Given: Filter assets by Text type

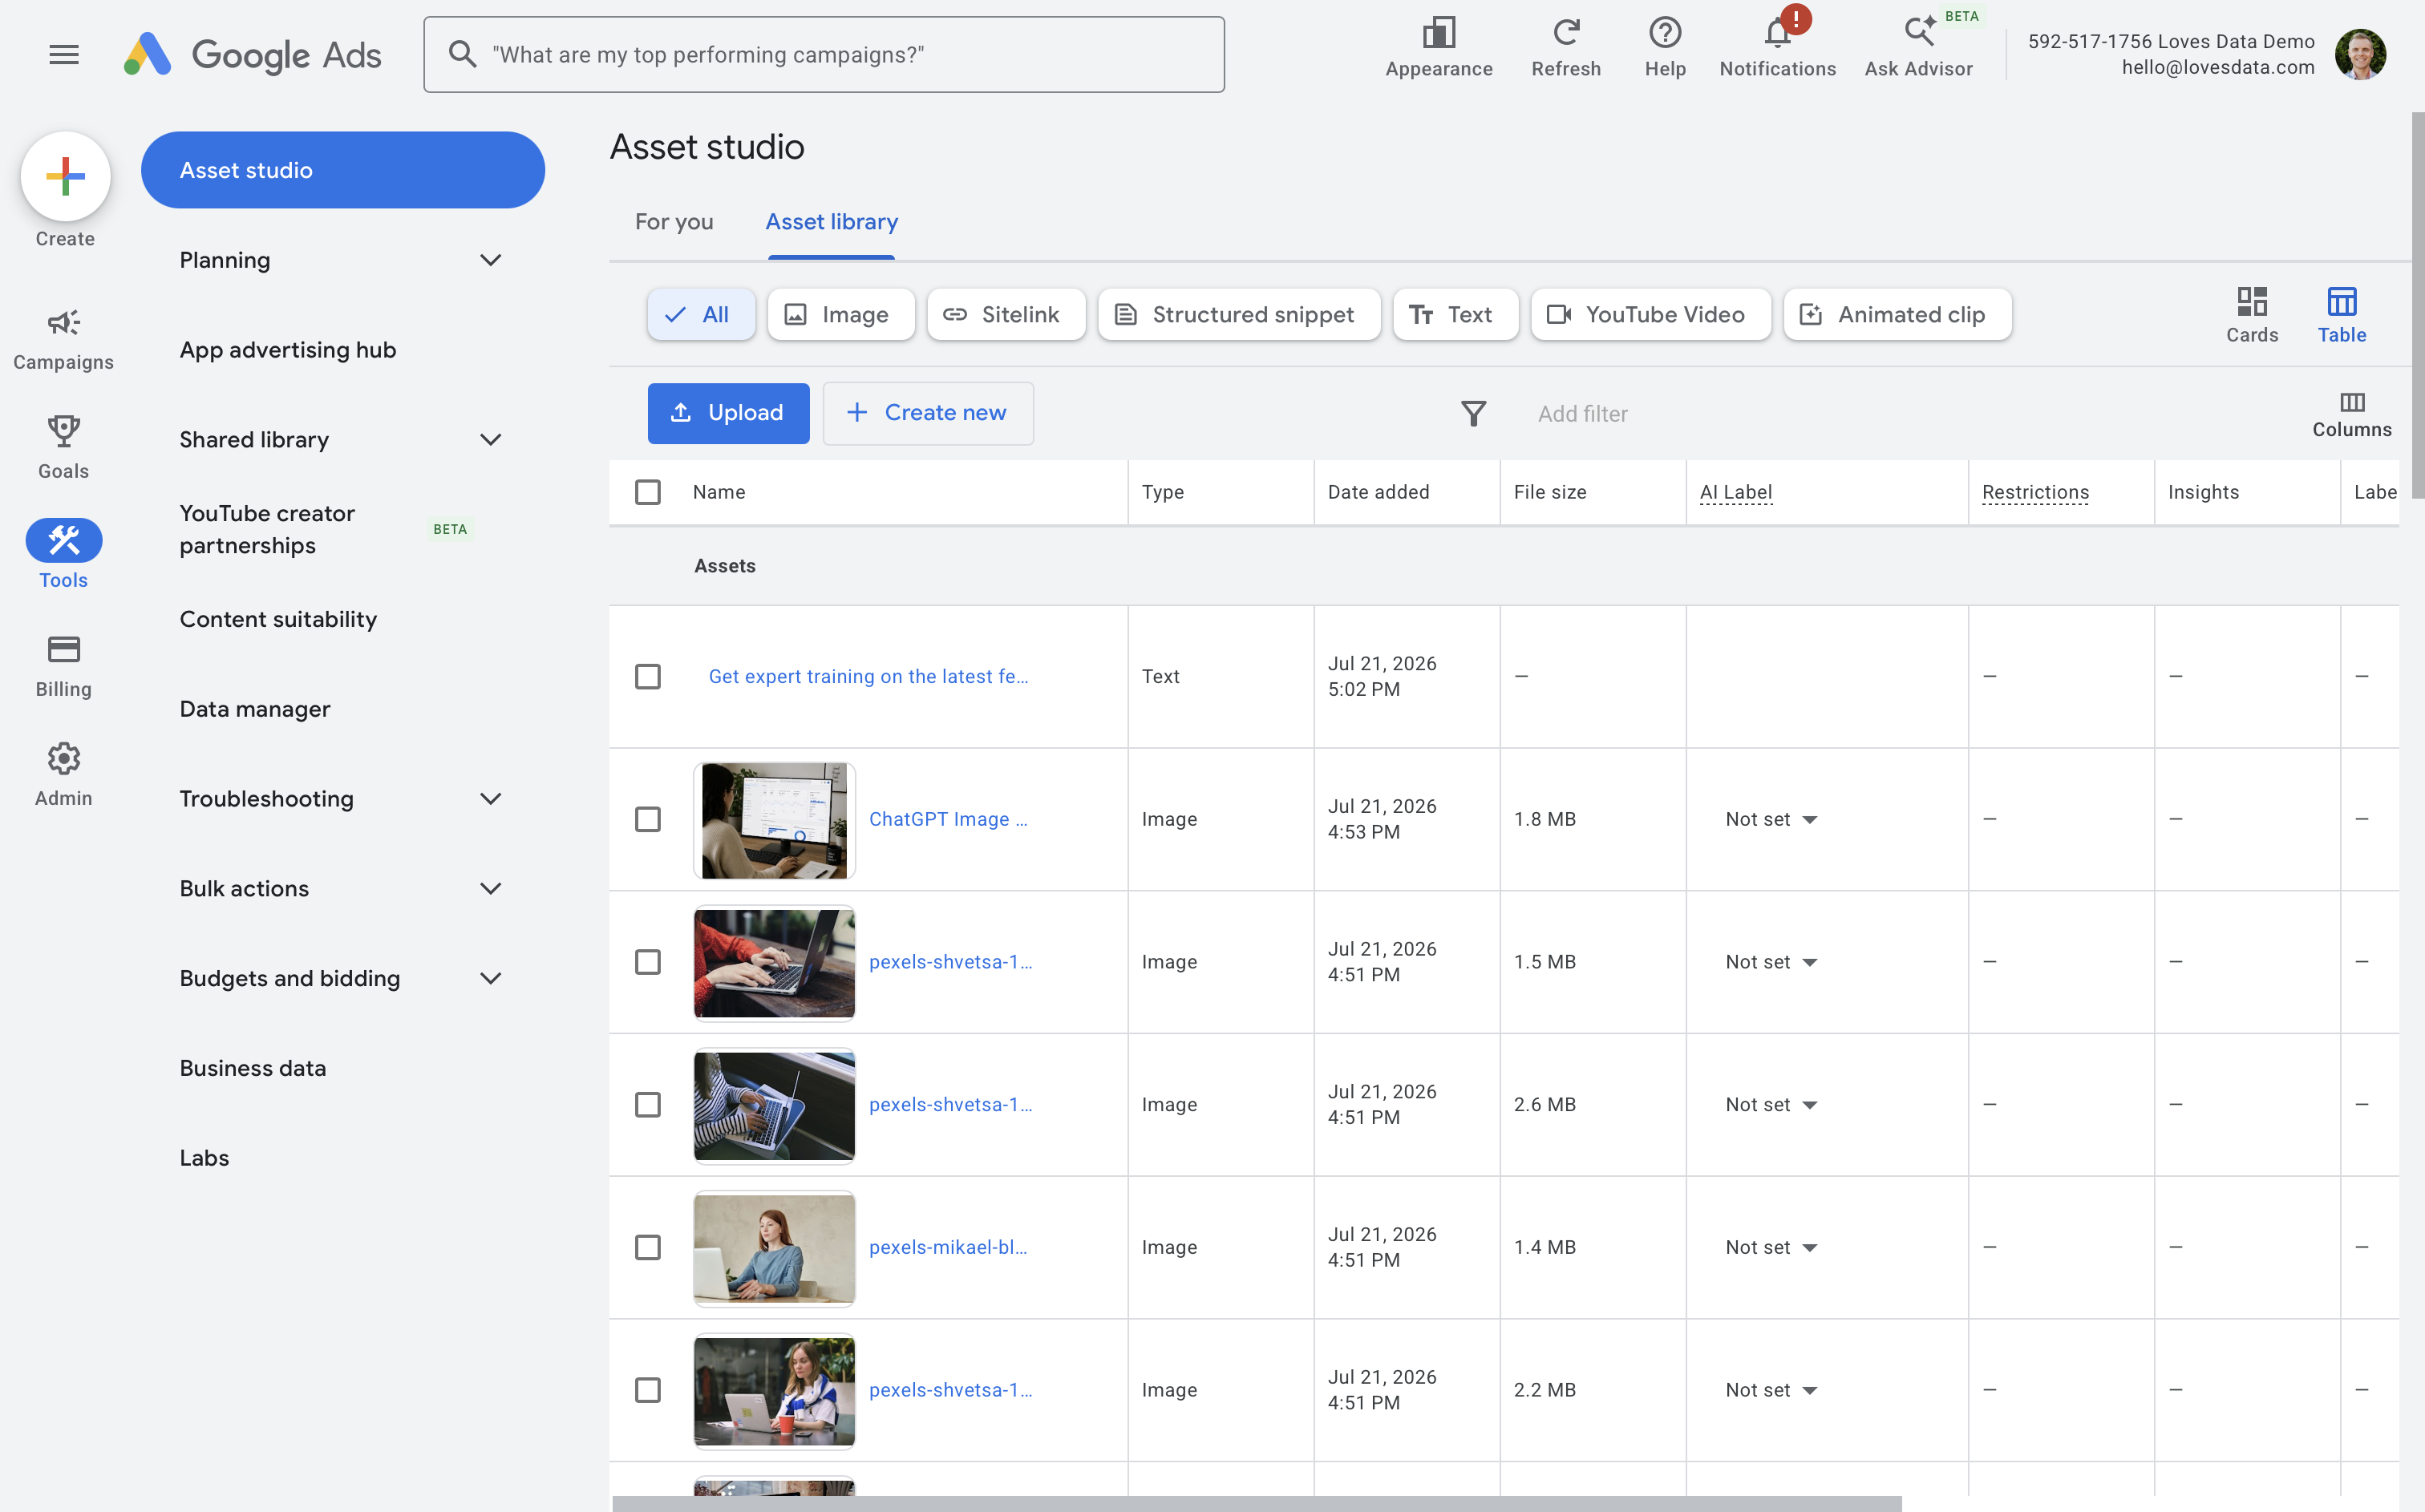Looking at the screenshot, I should (x=1455, y=315).
